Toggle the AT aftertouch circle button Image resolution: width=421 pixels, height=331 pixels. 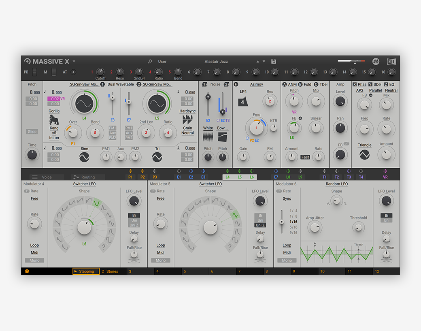click(73, 72)
